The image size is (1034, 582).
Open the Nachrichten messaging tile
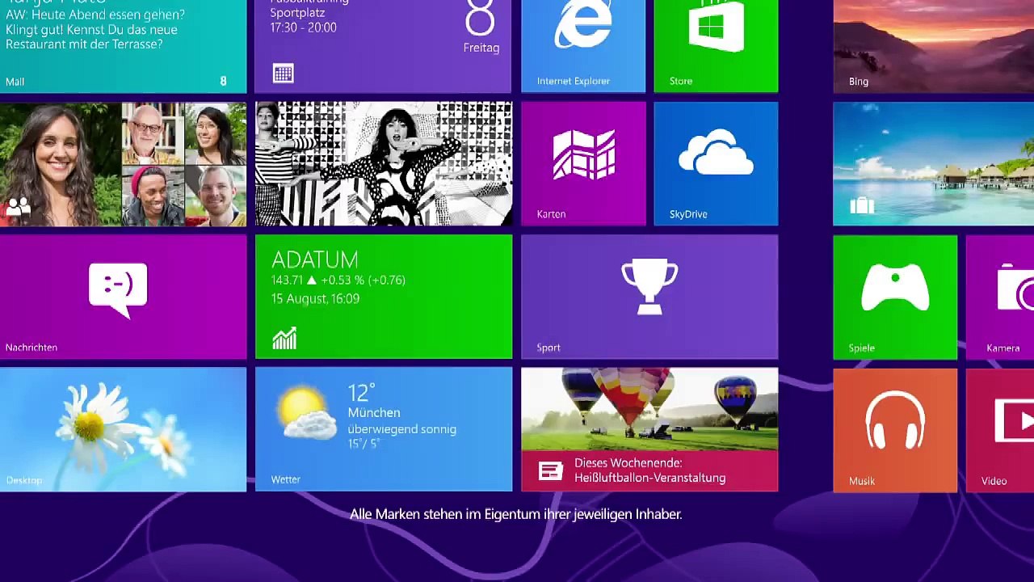(x=123, y=297)
